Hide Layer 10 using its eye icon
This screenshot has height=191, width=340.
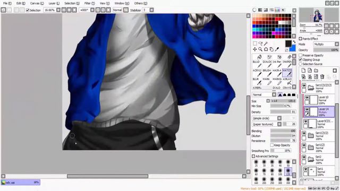pos(307,98)
